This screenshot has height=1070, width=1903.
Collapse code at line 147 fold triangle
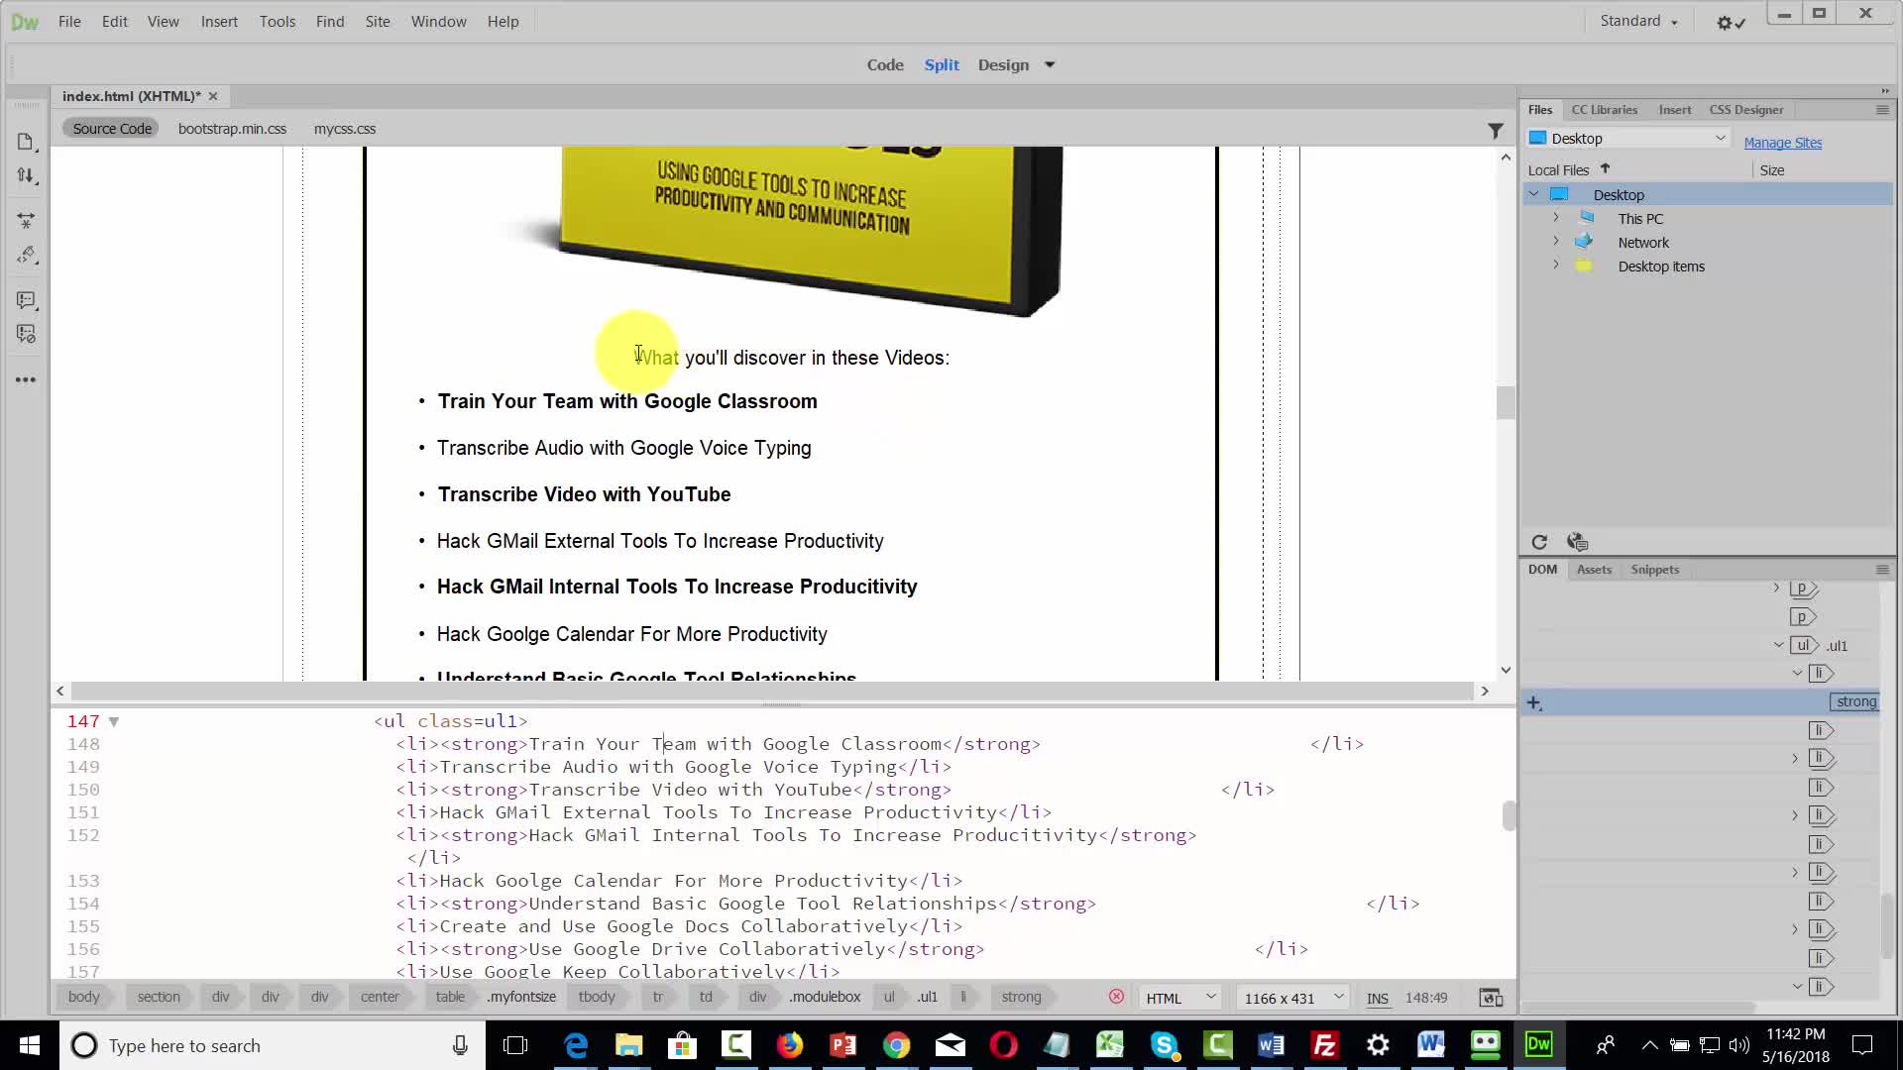[x=114, y=722]
